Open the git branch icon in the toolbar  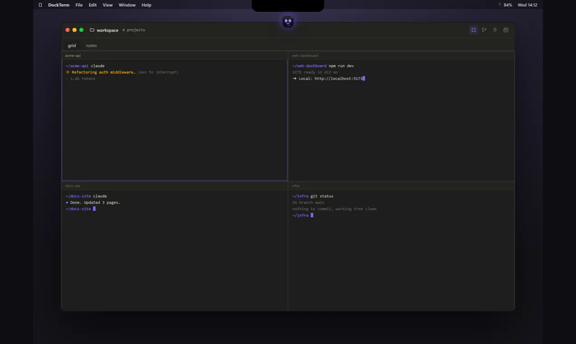[484, 30]
